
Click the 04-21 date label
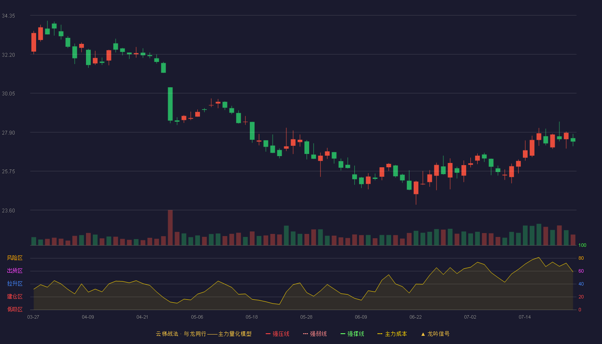tap(142, 317)
